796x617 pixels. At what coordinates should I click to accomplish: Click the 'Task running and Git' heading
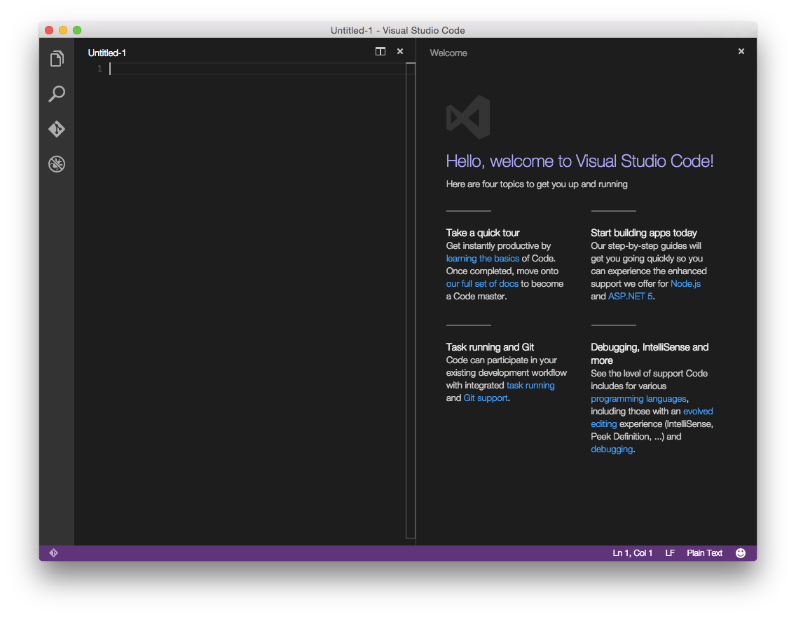[489, 347]
